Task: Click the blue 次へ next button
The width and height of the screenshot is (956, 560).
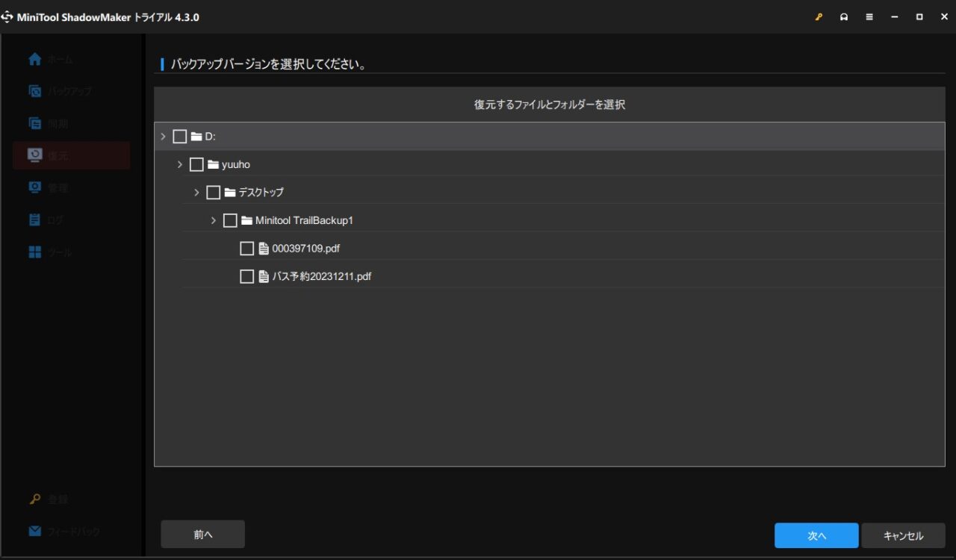Action: (x=816, y=535)
